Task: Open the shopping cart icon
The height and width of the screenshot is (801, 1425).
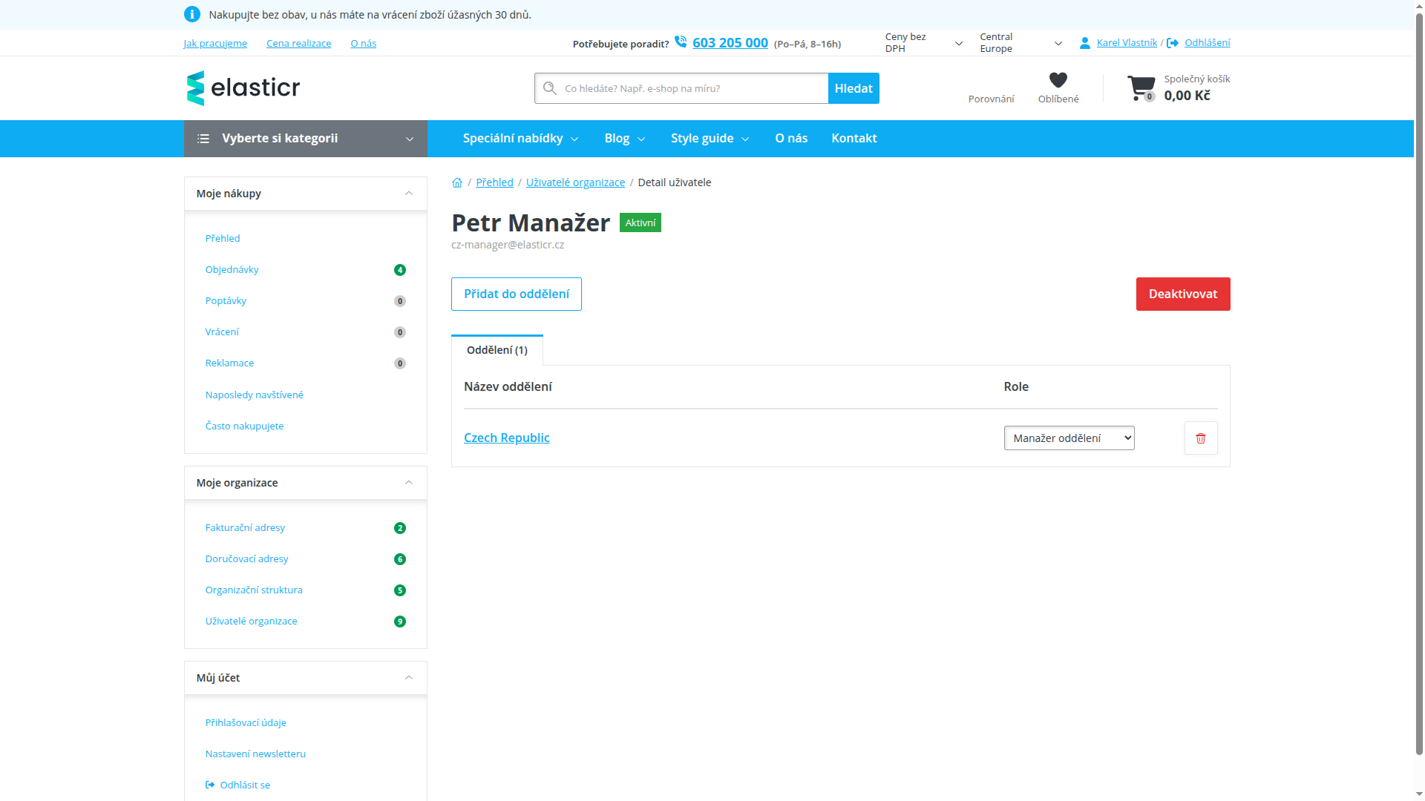Action: (x=1141, y=88)
